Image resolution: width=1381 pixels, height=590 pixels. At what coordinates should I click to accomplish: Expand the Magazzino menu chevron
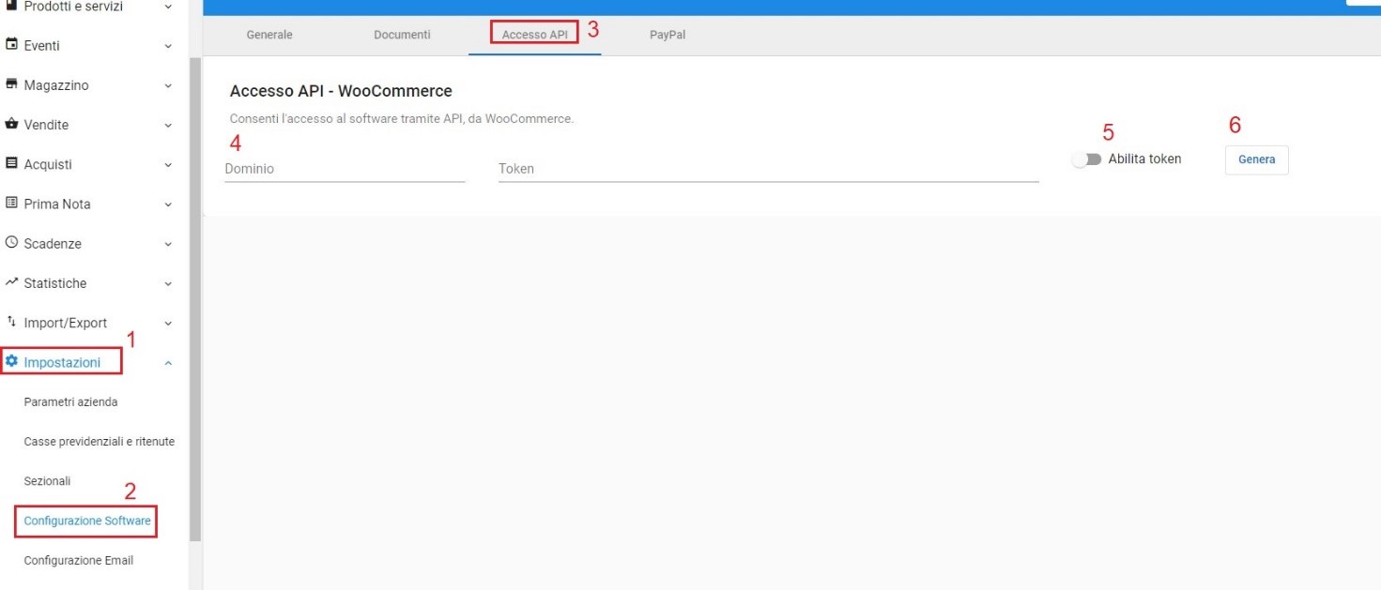(x=168, y=85)
